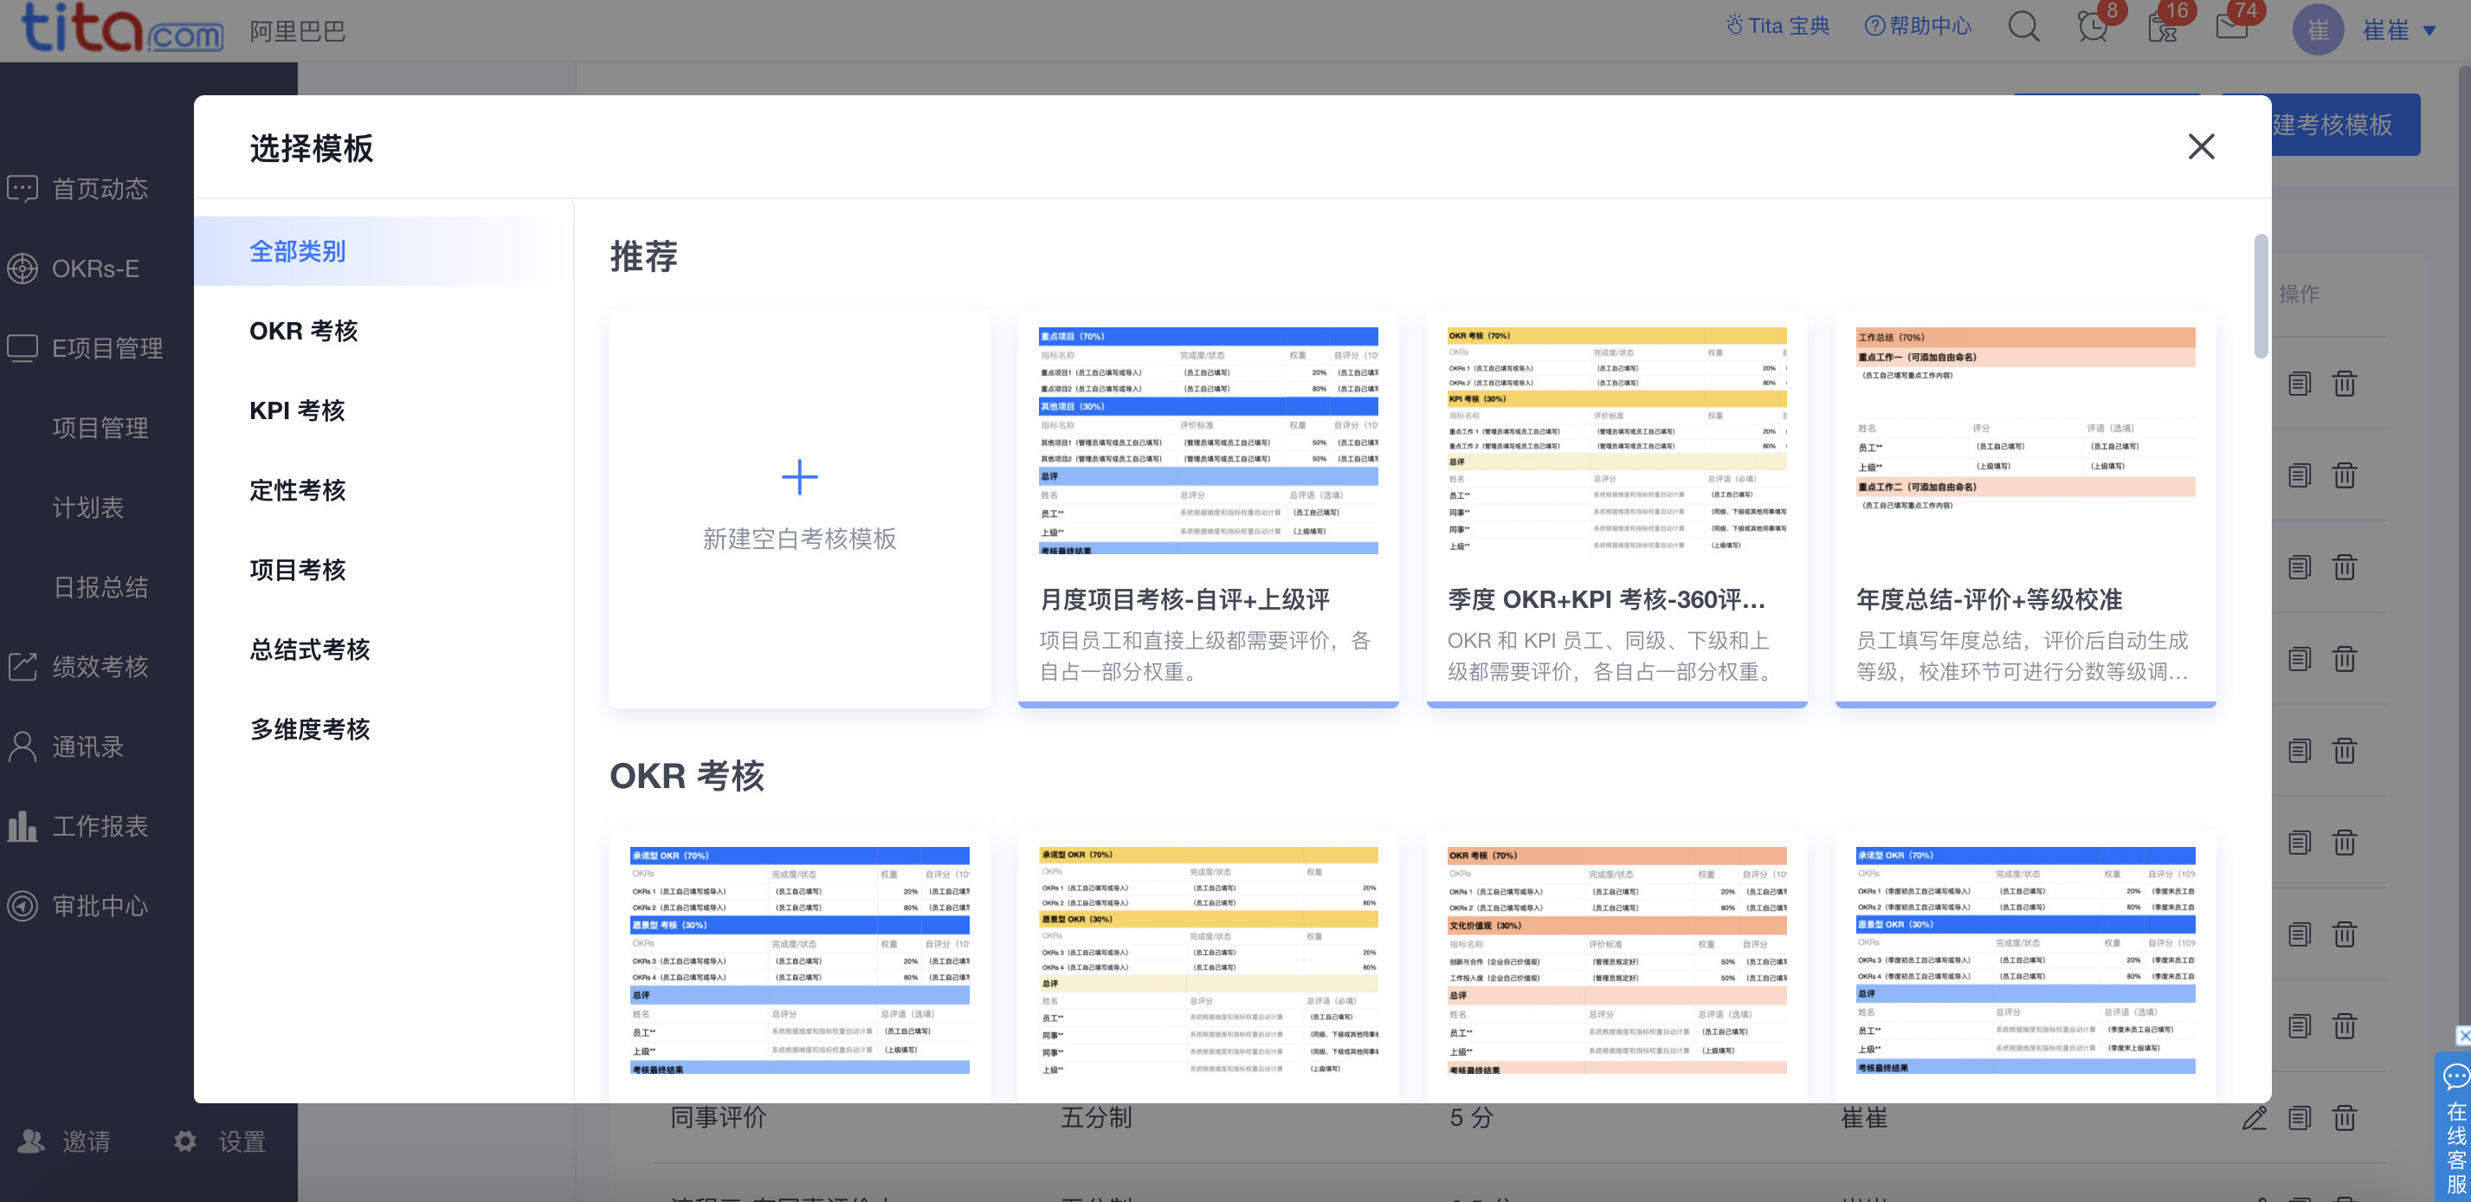Image resolution: width=2471 pixels, height=1202 pixels.
Task: Open the OKR 考核 category
Action: click(x=303, y=331)
